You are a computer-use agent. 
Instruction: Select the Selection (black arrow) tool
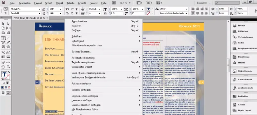pyautogui.click(x=3, y=24)
